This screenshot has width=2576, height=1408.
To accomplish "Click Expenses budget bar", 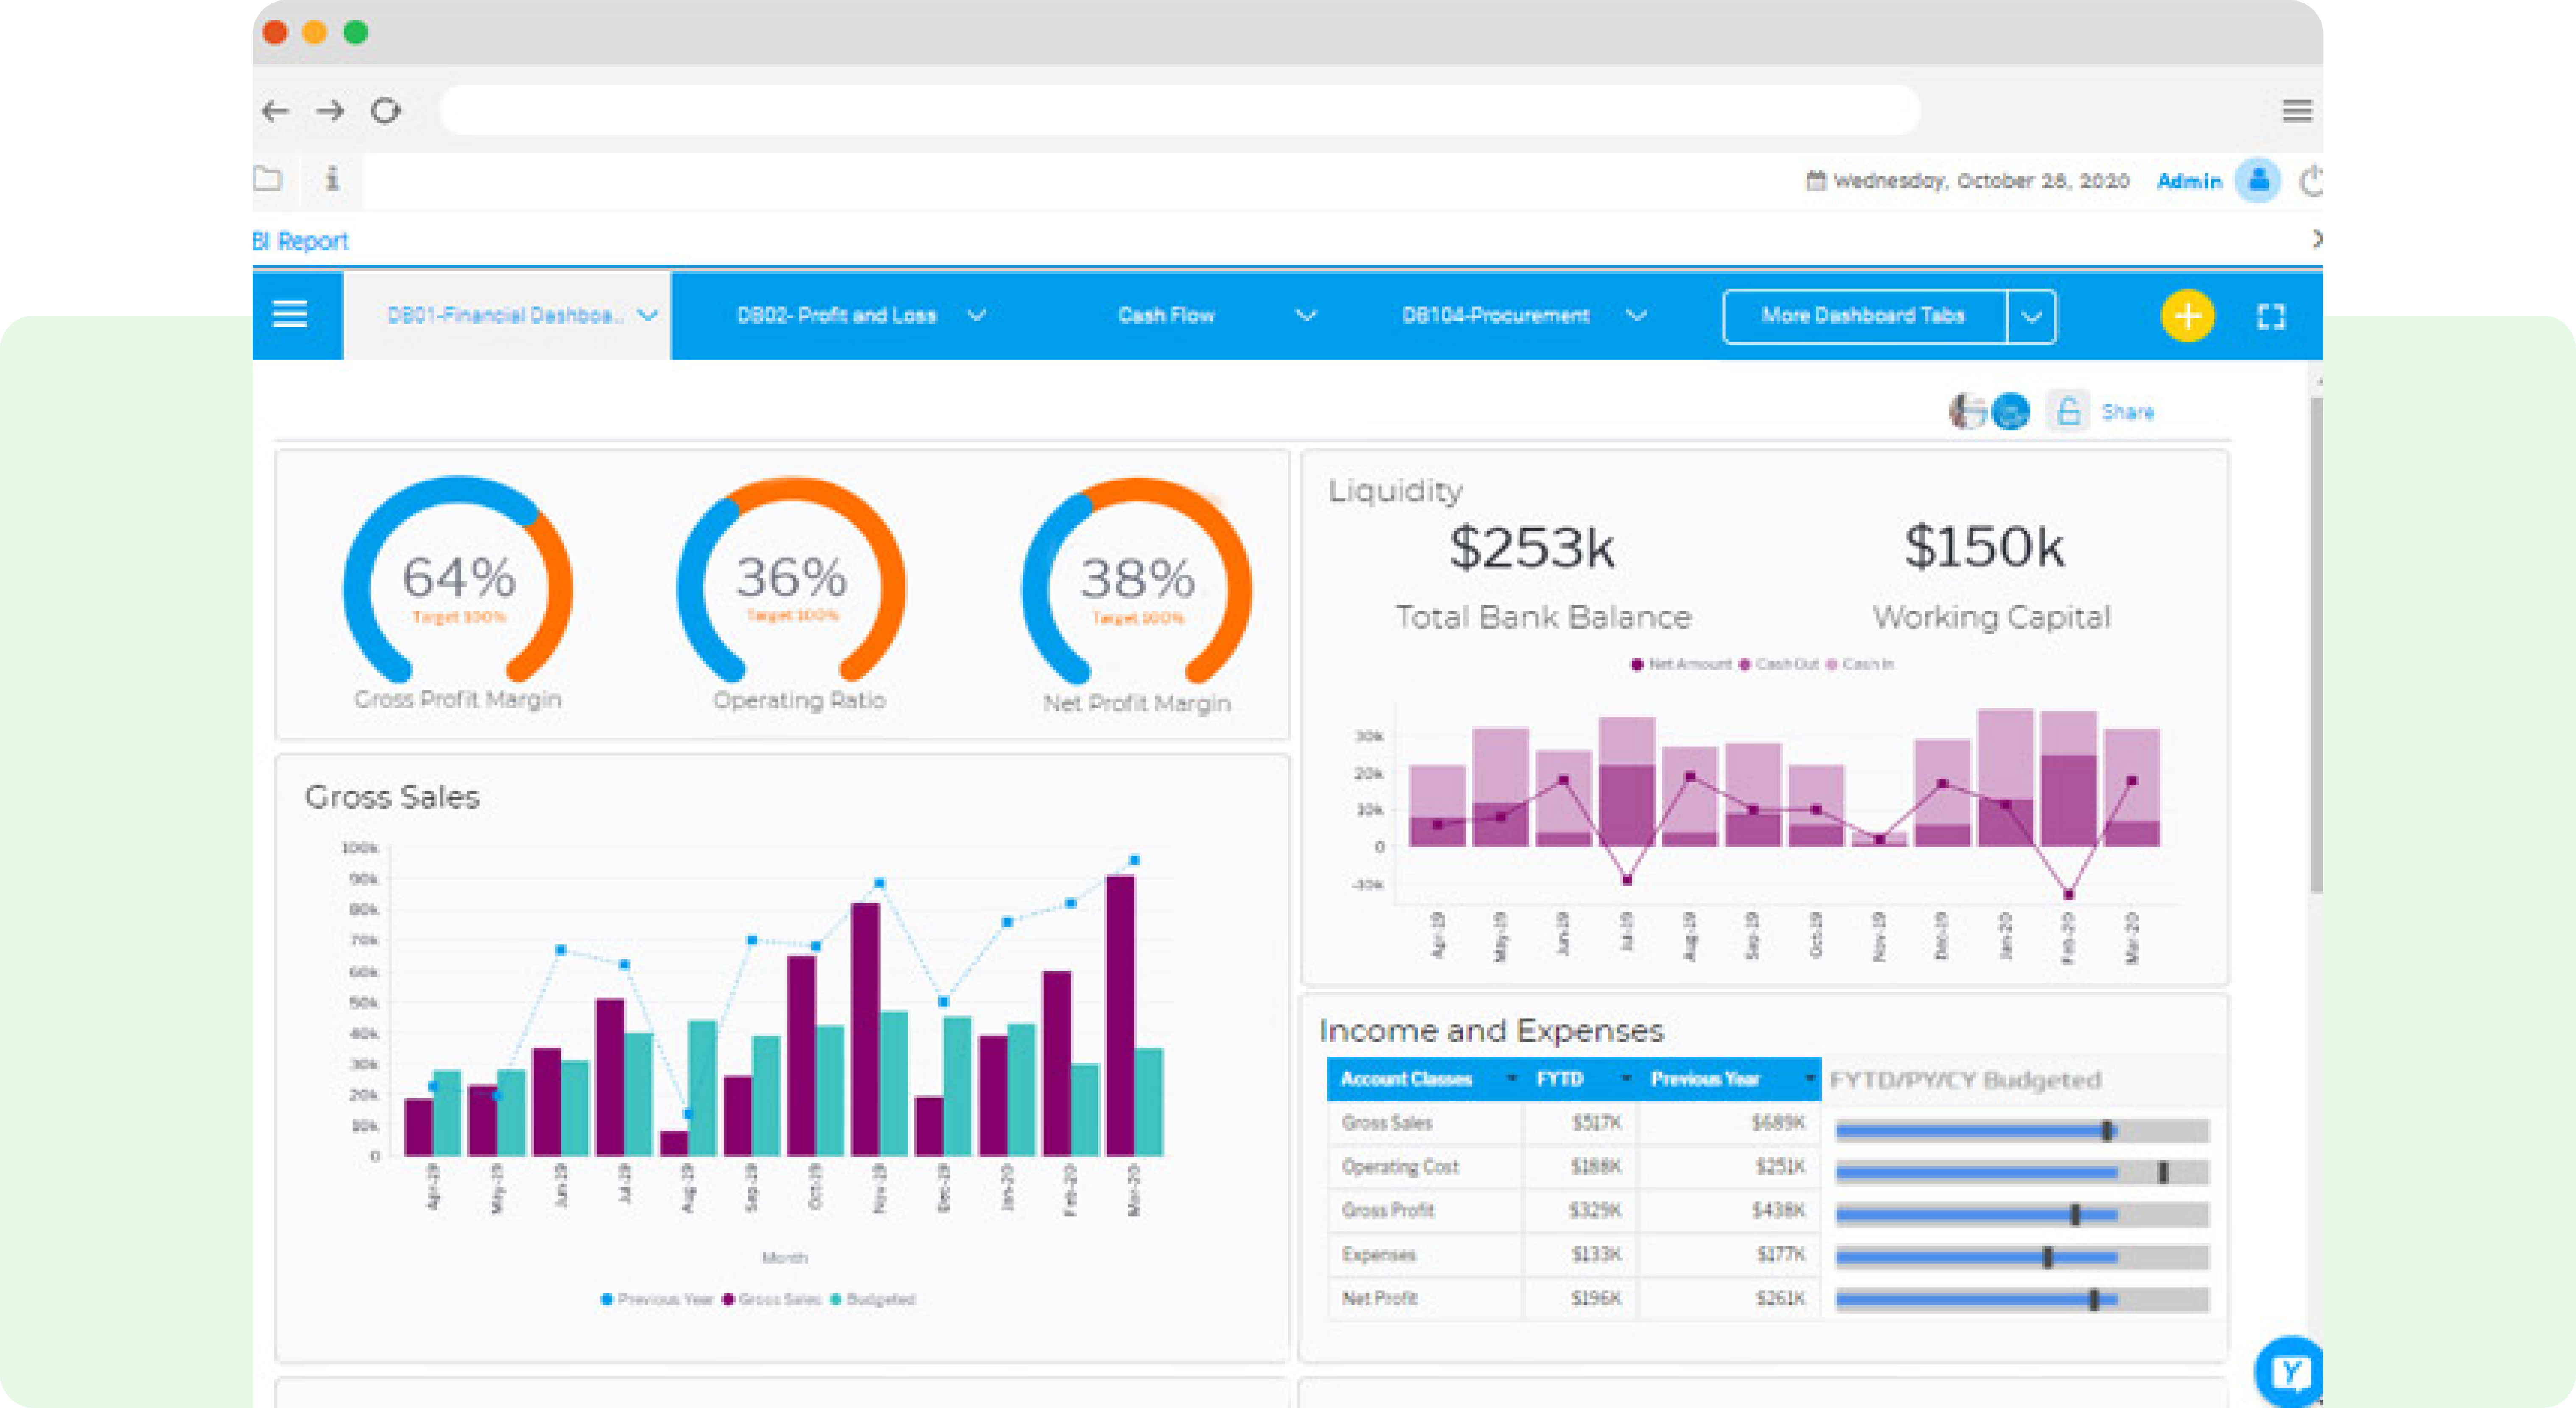I will (x=2022, y=1257).
